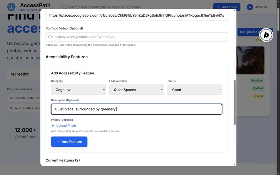Open the Status dropdown showing Good
Viewport: 280px width, 175px height.
click(195, 90)
